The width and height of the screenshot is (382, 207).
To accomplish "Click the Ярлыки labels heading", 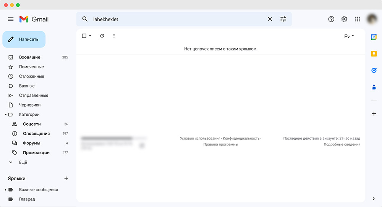I will pos(16,178).
